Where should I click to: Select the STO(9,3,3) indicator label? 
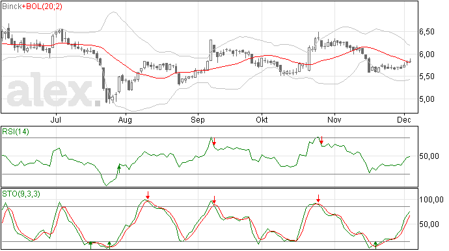point(21,194)
